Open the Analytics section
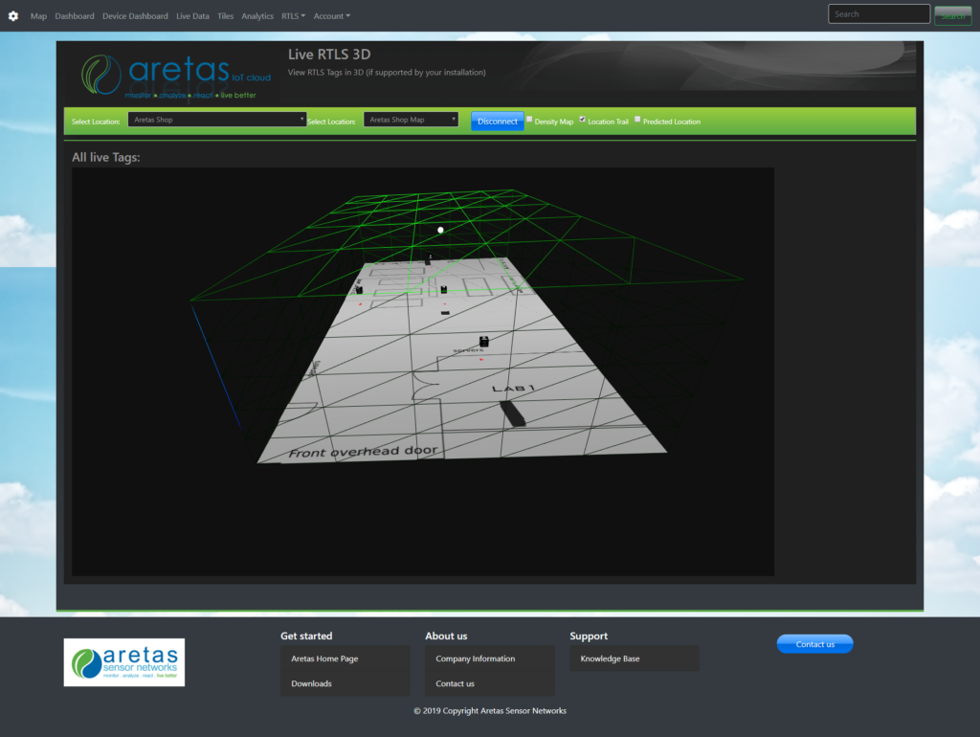980x737 pixels. pyautogui.click(x=257, y=15)
